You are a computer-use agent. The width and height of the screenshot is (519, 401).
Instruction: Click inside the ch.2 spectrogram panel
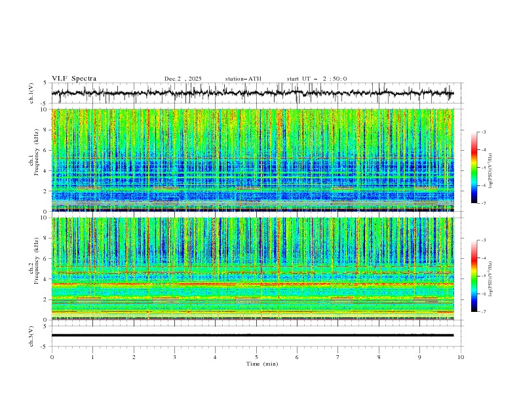point(252,269)
